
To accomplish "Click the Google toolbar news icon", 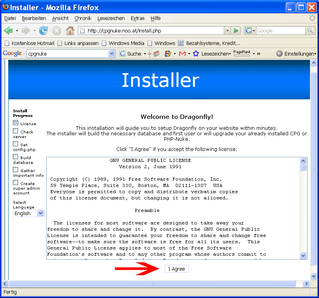I will tap(156, 54).
